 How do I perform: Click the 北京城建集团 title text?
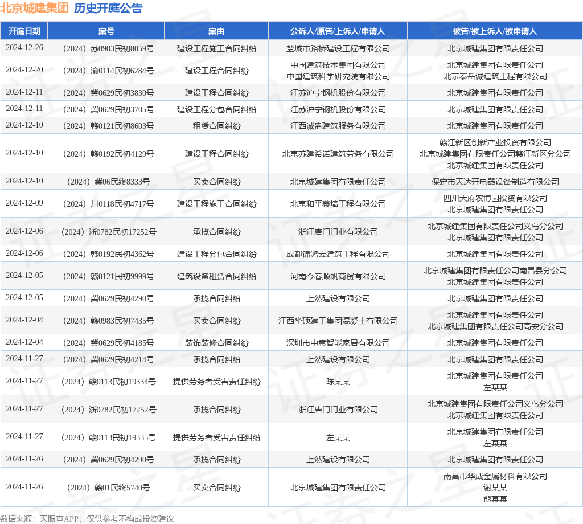(34, 8)
